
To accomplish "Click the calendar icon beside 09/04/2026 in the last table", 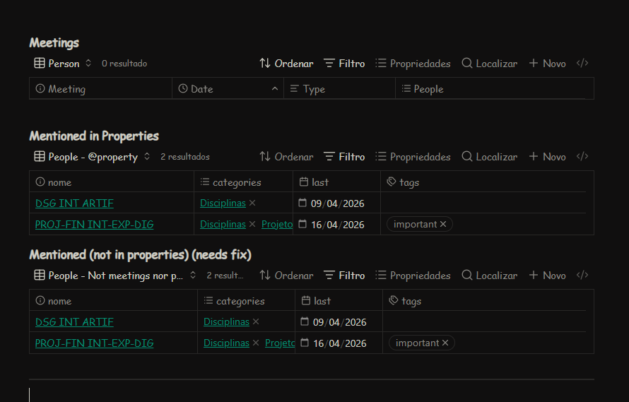I will click(x=305, y=321).
